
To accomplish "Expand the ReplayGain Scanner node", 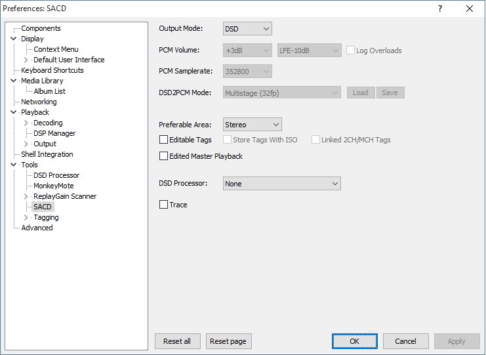I will click(x=26, y=196).
